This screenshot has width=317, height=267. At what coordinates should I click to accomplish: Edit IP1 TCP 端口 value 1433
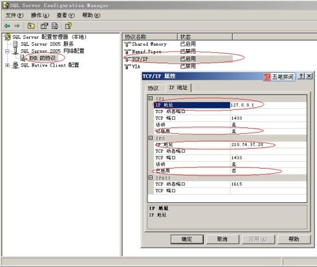click(x=268, y=118)
